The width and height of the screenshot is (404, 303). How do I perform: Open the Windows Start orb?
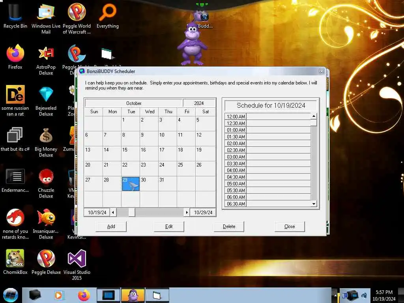[10, 295]
